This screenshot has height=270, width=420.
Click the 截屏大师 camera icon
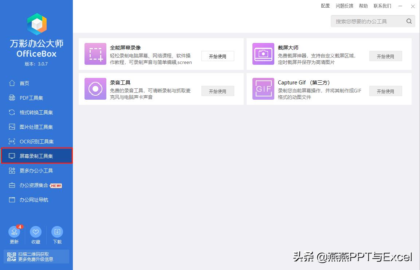tap(263, 53)
